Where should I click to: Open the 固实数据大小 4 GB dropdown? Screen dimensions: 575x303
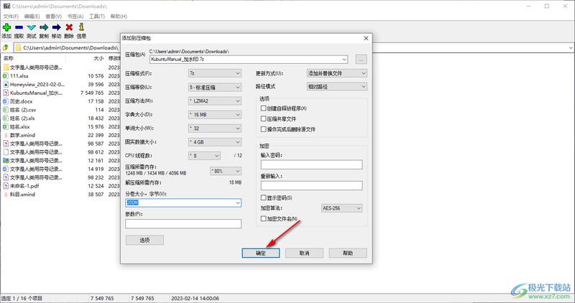[214, 141]
